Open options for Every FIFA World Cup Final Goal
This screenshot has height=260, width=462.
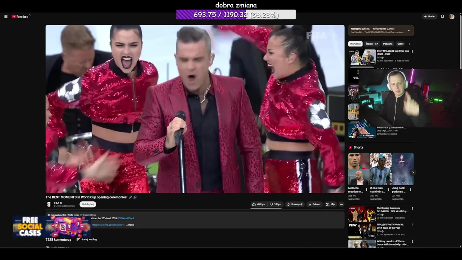click(x=412, y=51)
